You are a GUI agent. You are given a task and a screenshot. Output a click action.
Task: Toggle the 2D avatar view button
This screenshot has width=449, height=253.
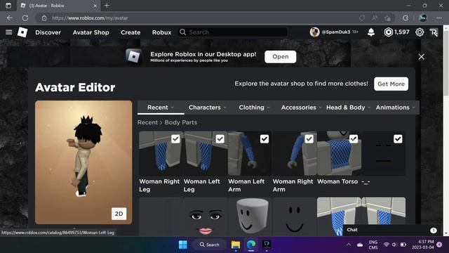point(119,214)
